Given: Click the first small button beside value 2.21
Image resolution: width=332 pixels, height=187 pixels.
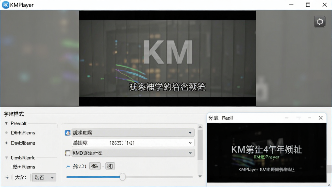Looking at the screenshot, I should 95,166.
